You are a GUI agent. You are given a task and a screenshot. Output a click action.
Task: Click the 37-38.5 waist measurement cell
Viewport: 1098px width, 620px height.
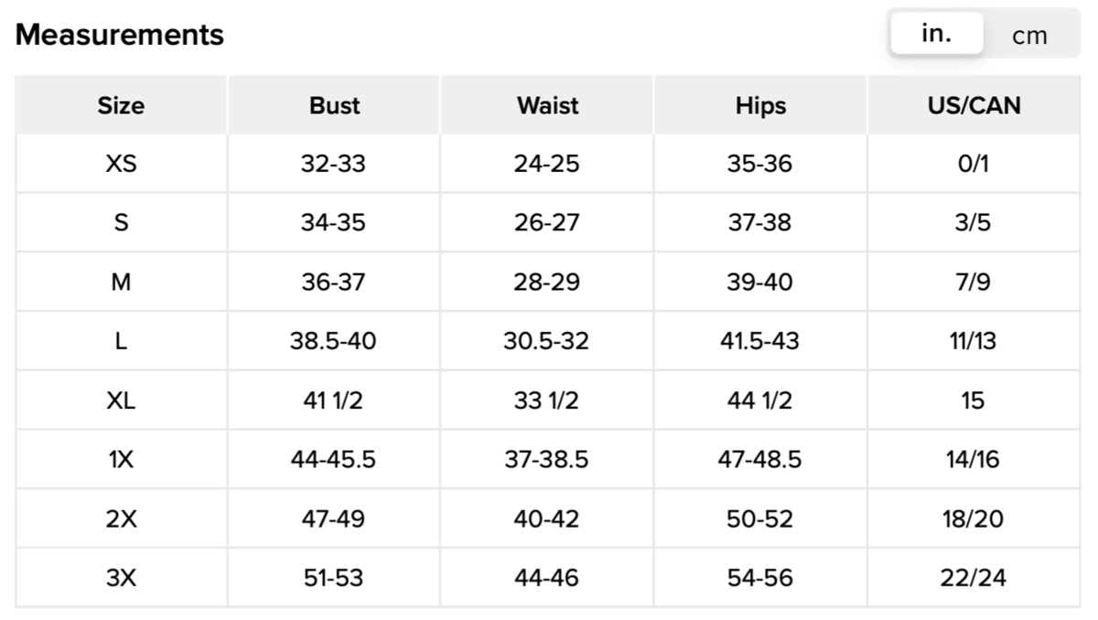tap(547, 459)
